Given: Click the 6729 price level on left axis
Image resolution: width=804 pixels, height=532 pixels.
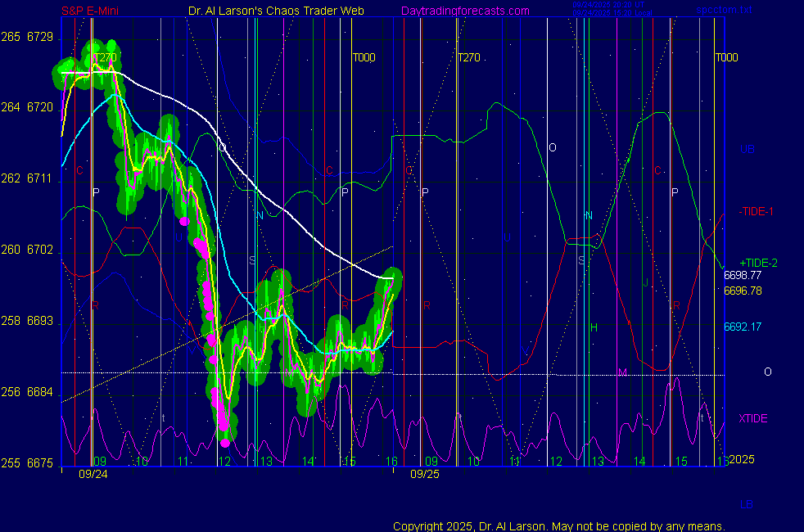Looking at the screenshot, I should point(39,38).
